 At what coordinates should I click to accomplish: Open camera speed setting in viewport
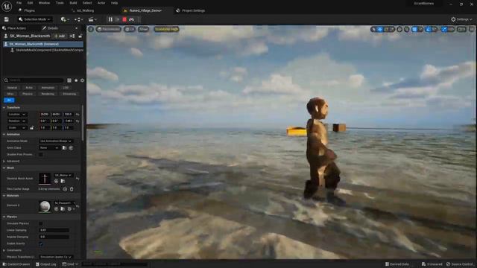(461, 30)
